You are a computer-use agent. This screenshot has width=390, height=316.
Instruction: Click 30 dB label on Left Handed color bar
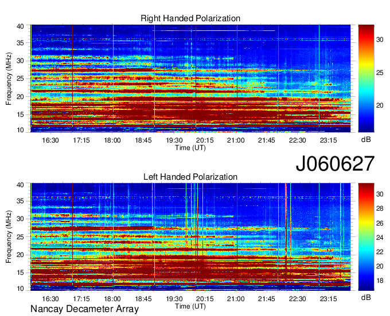point(380,194)
